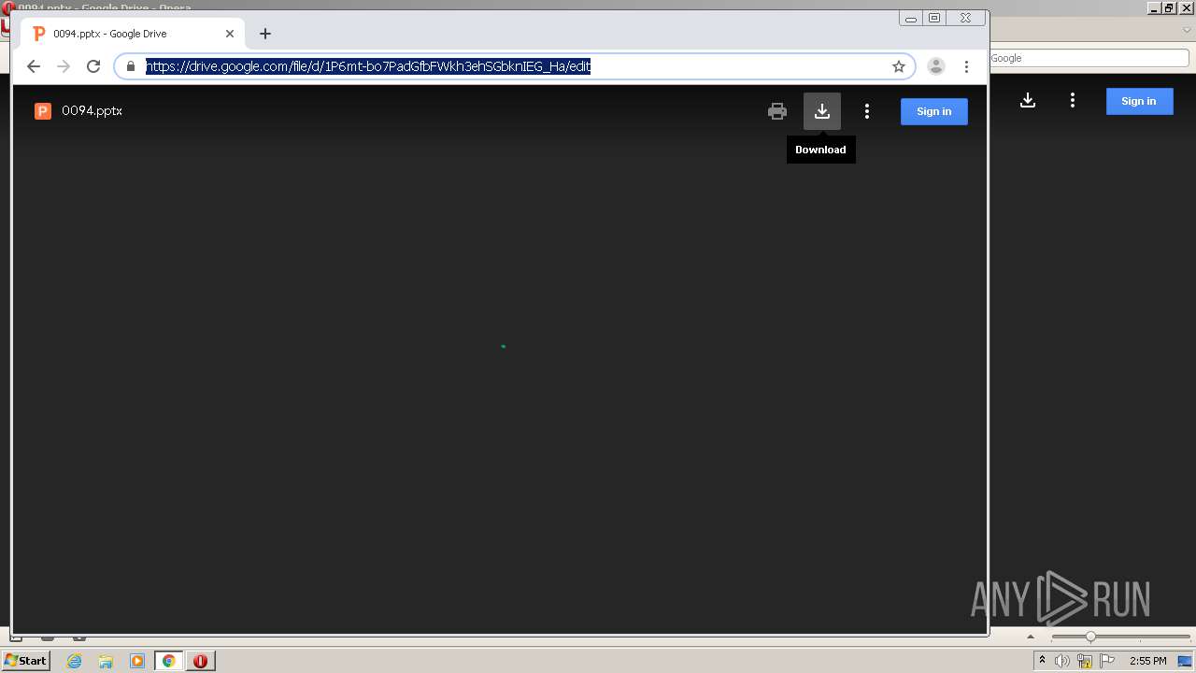Go back with Chrome's back arrow
The width and height of the screenshot is (1196, 673).
pos(34,66)
